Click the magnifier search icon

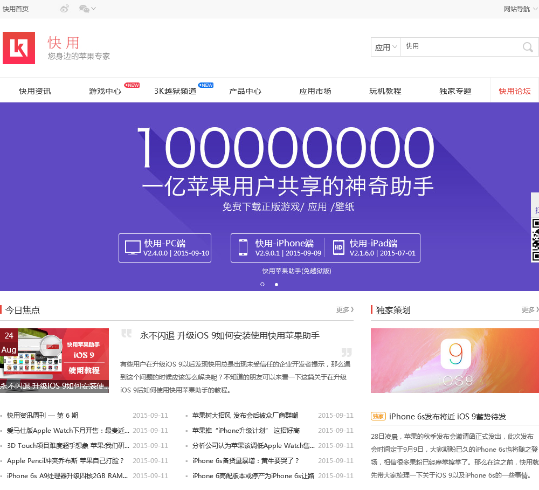pos(528,47)
